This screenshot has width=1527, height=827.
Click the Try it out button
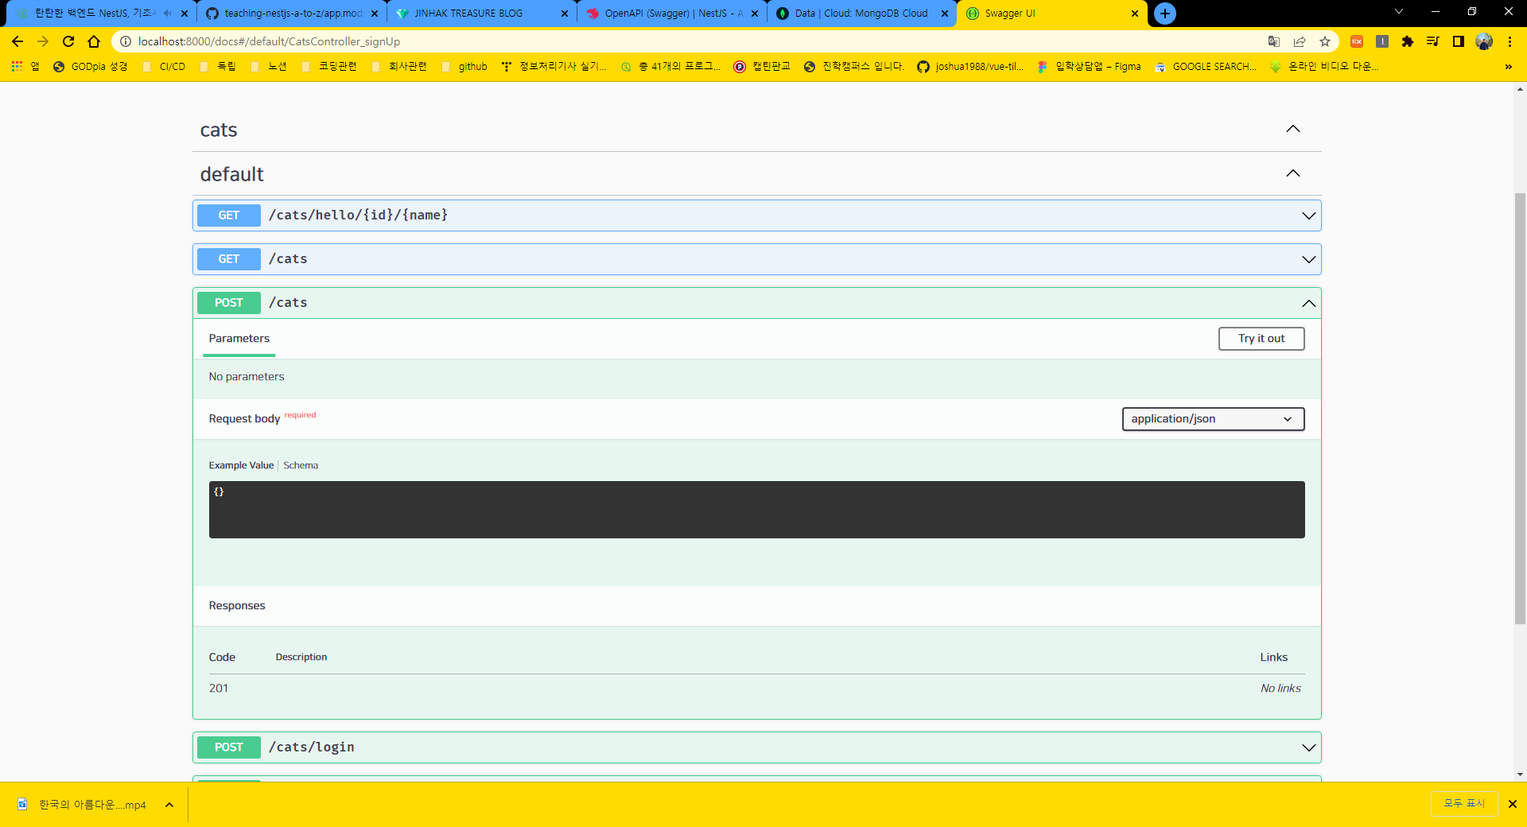1261,339
